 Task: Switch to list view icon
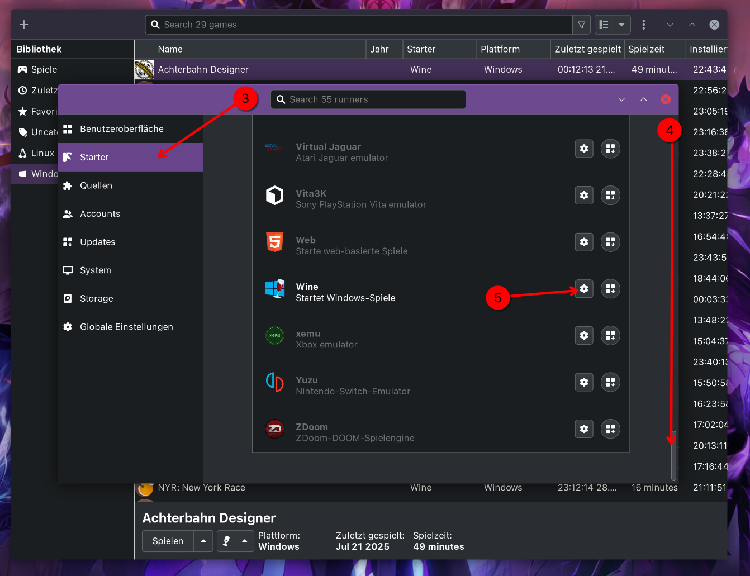(604, 25)
